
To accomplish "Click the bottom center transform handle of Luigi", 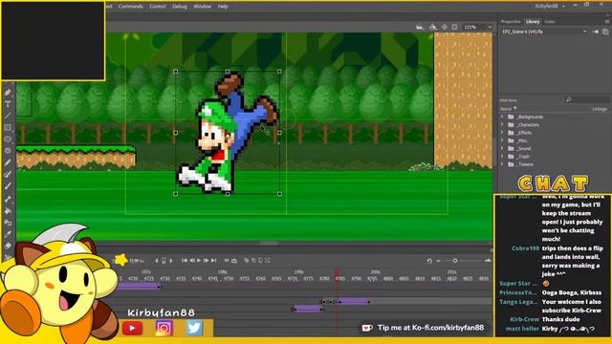I will 228,193.
